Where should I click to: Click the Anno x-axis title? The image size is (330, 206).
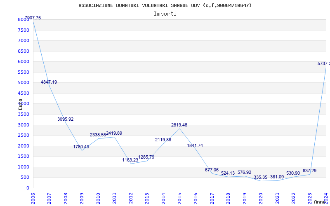click(x=320, y=202)
